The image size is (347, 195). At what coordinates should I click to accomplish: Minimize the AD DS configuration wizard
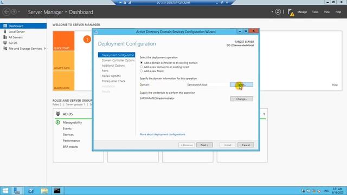(x=240, y=31)
